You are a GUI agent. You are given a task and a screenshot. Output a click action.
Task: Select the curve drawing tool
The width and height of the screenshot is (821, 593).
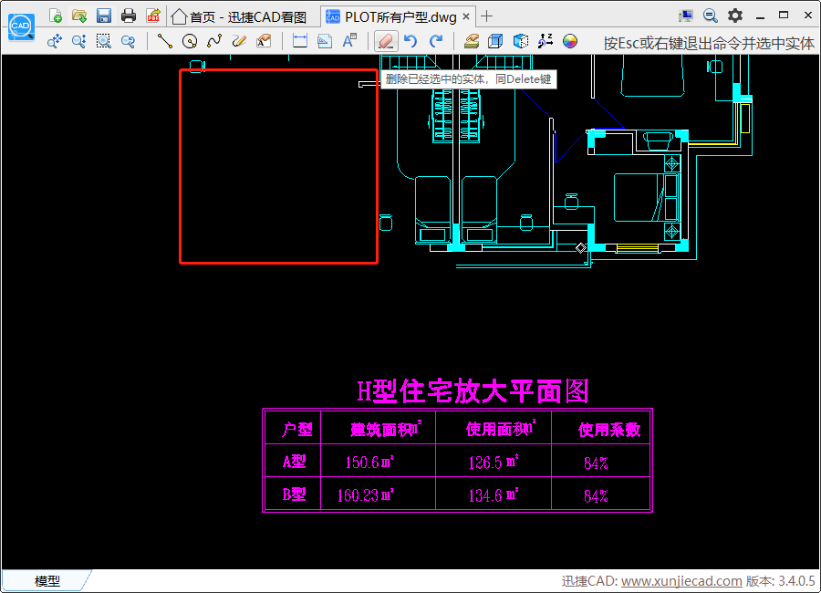click(x=214, y=41)
